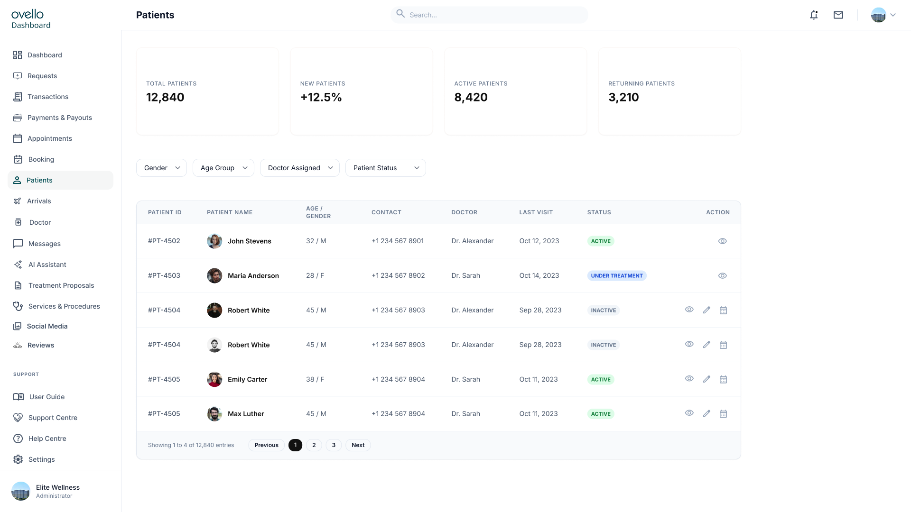Expand the Patient Status filter dropdown
This screenshot has height=512, width=911.
[x=386, y=168]
